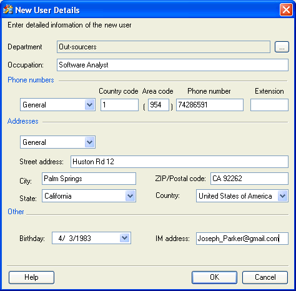Click the City field with Palm Springs
The height and width of the screenshot is (291, 296).
[x=89, y=179]
